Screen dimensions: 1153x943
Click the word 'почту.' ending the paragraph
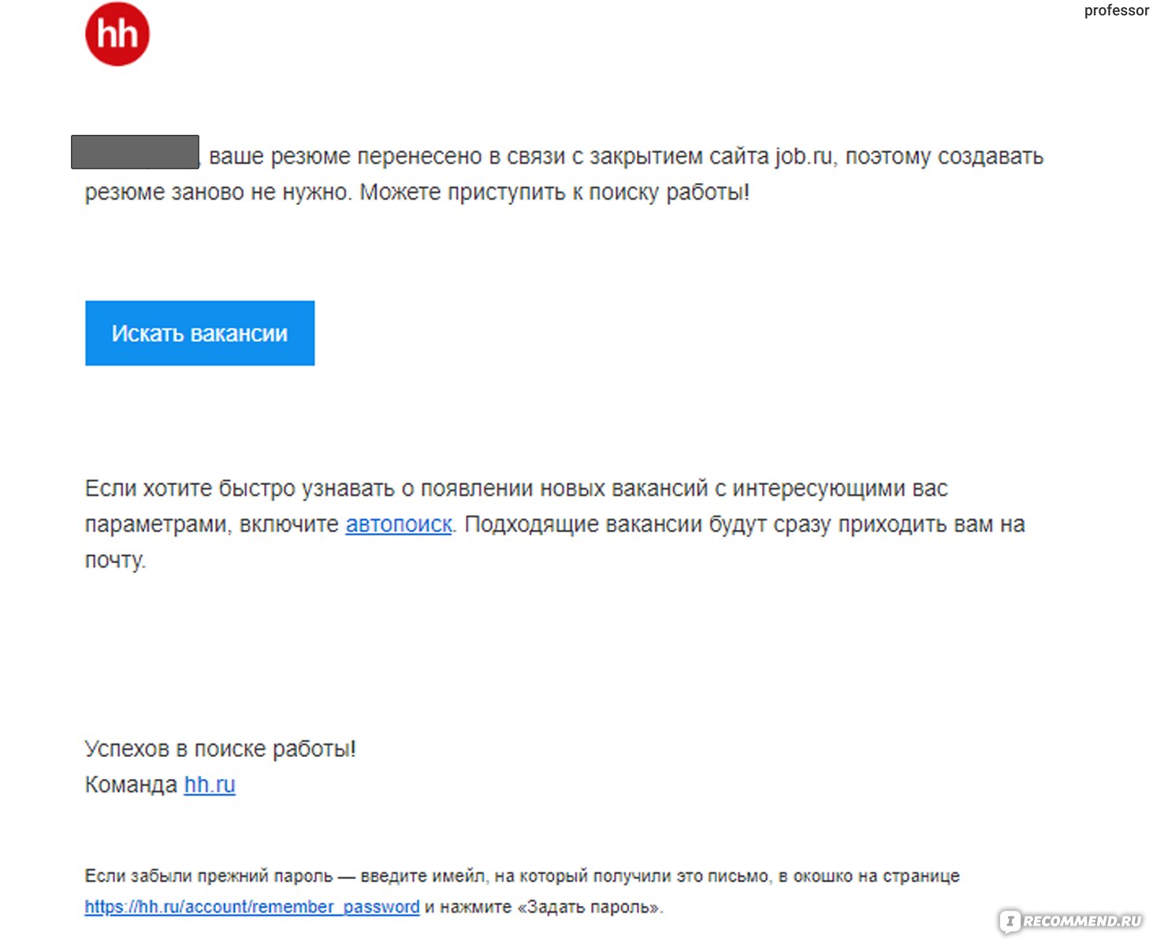pos(116,561)
